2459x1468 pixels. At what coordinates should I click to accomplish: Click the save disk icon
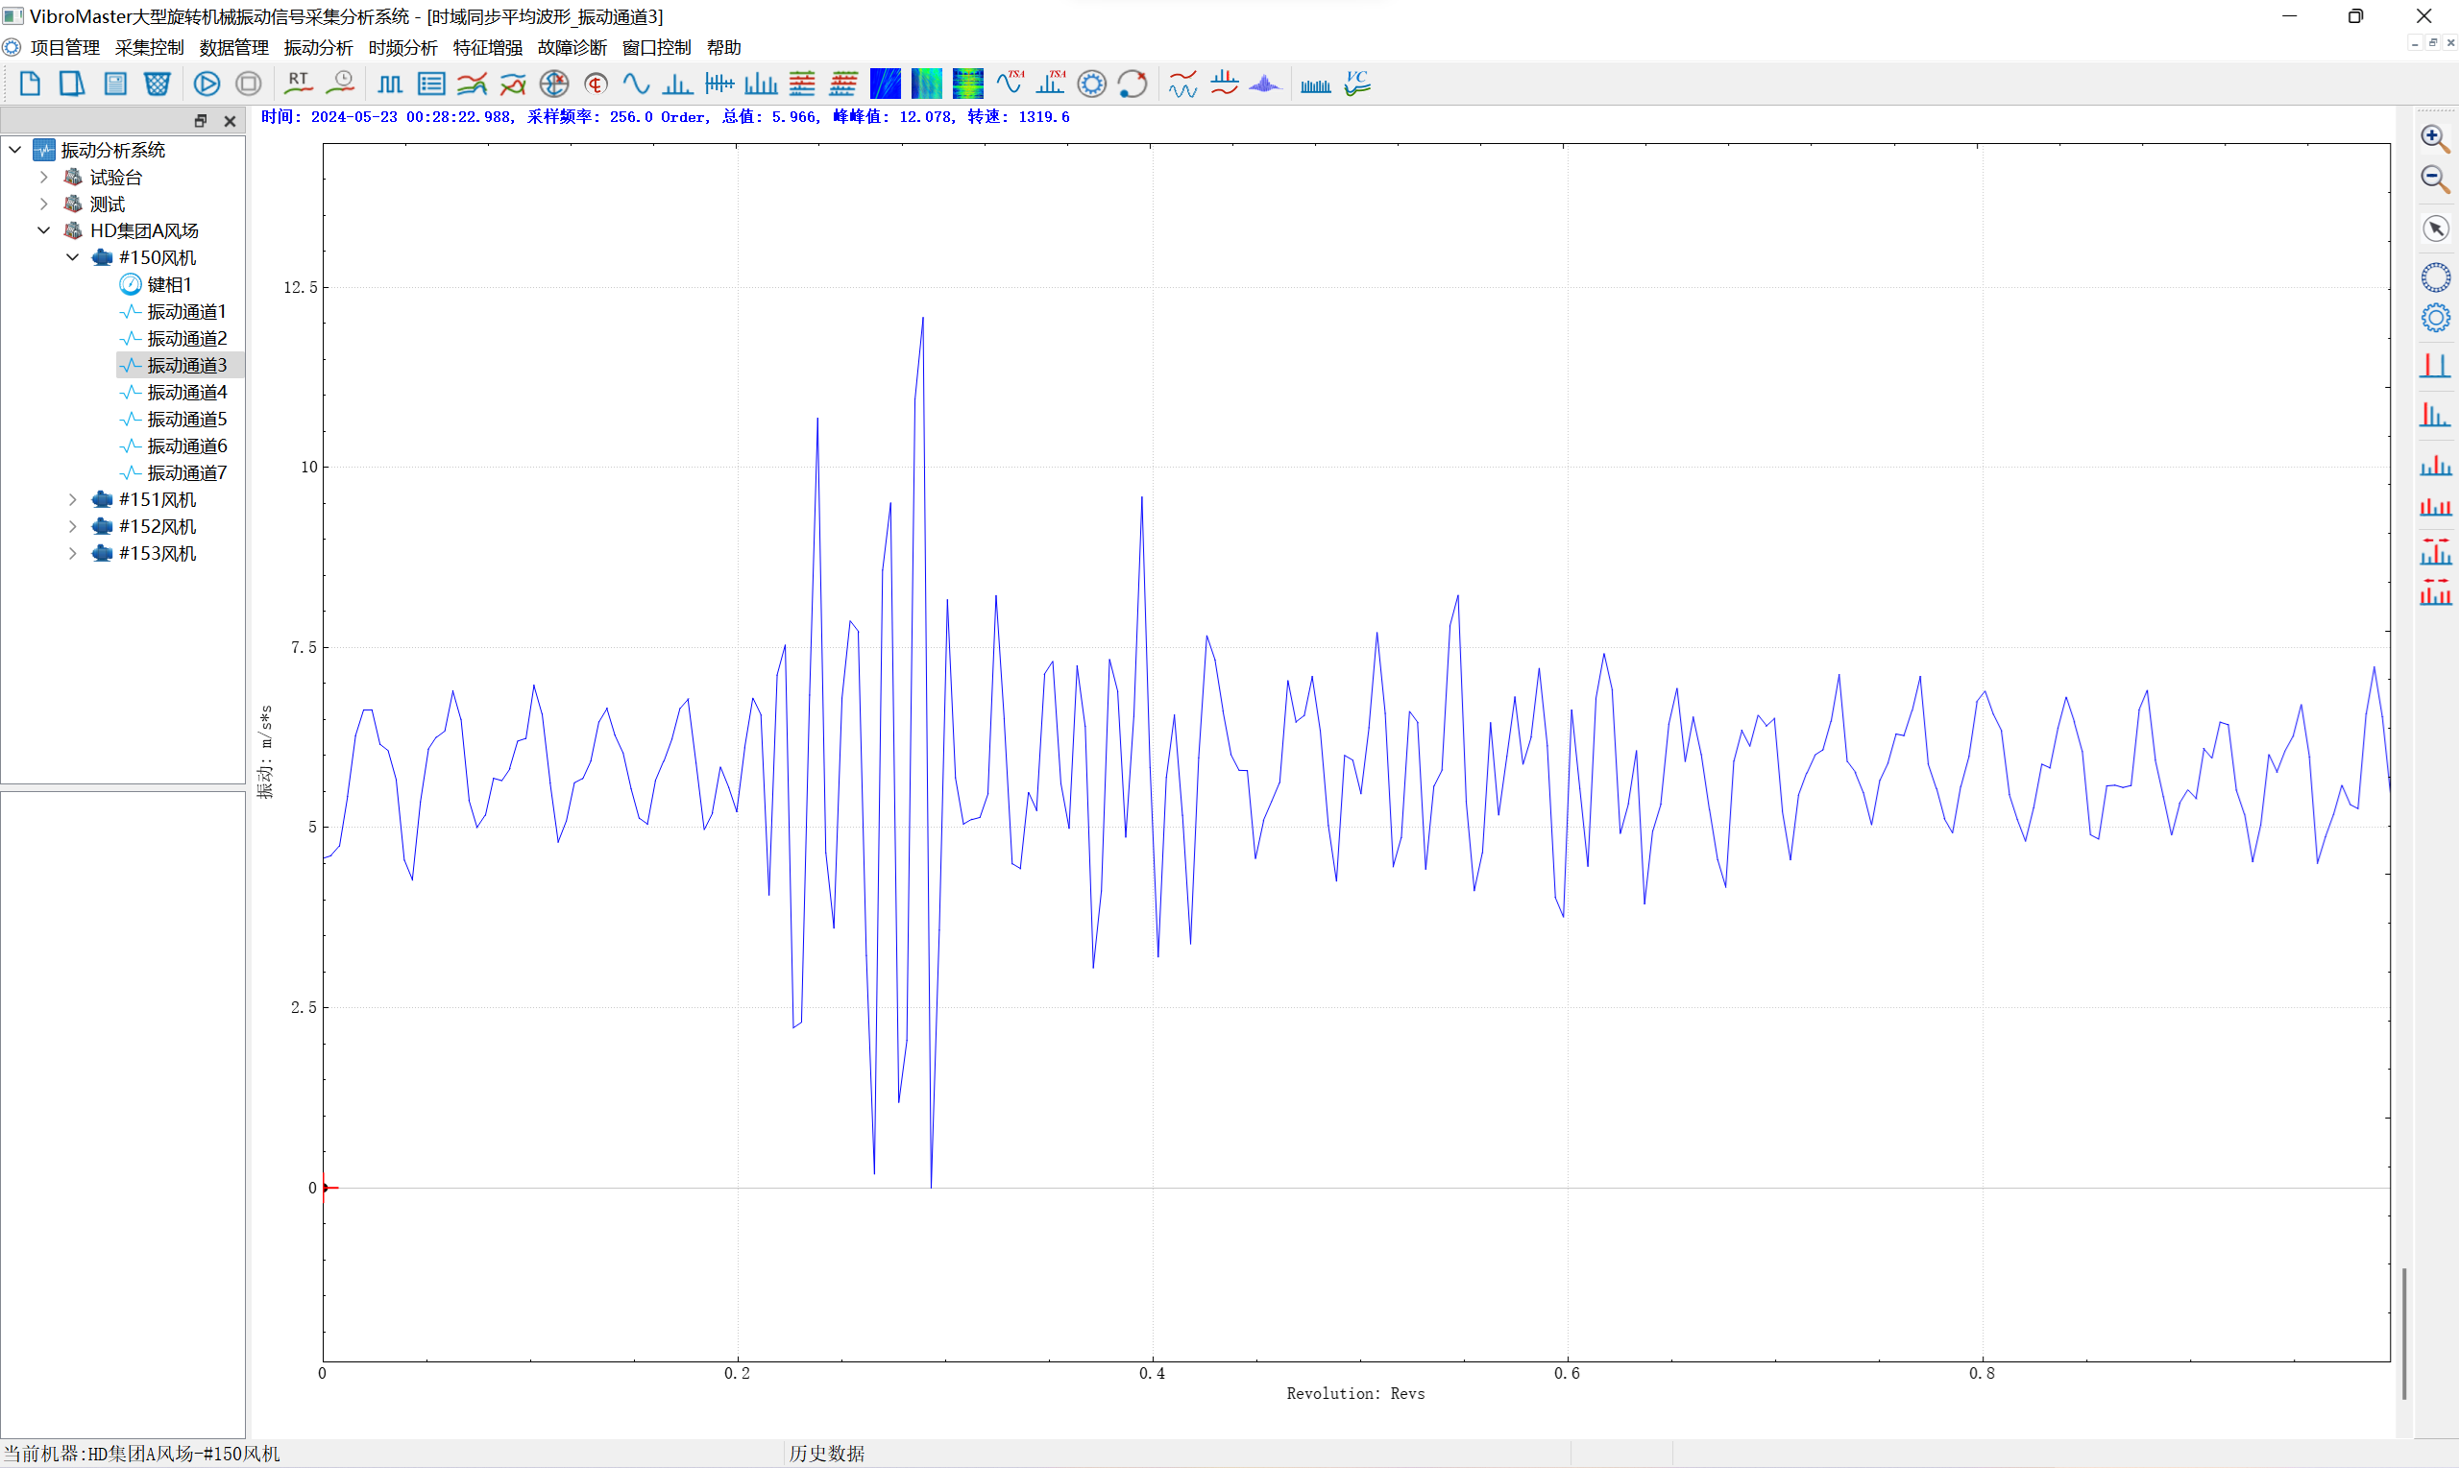pos(115,84)
